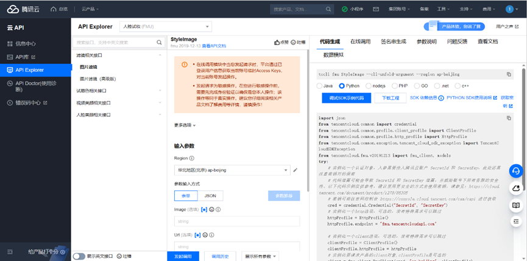Screen dimensions: 527x261
Task: Open the user avatar menu
Action: pyautogui.click(x=509, y=9)
